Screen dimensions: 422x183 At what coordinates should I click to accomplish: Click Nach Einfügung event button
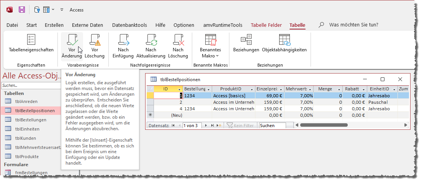(x=123, y=46)
